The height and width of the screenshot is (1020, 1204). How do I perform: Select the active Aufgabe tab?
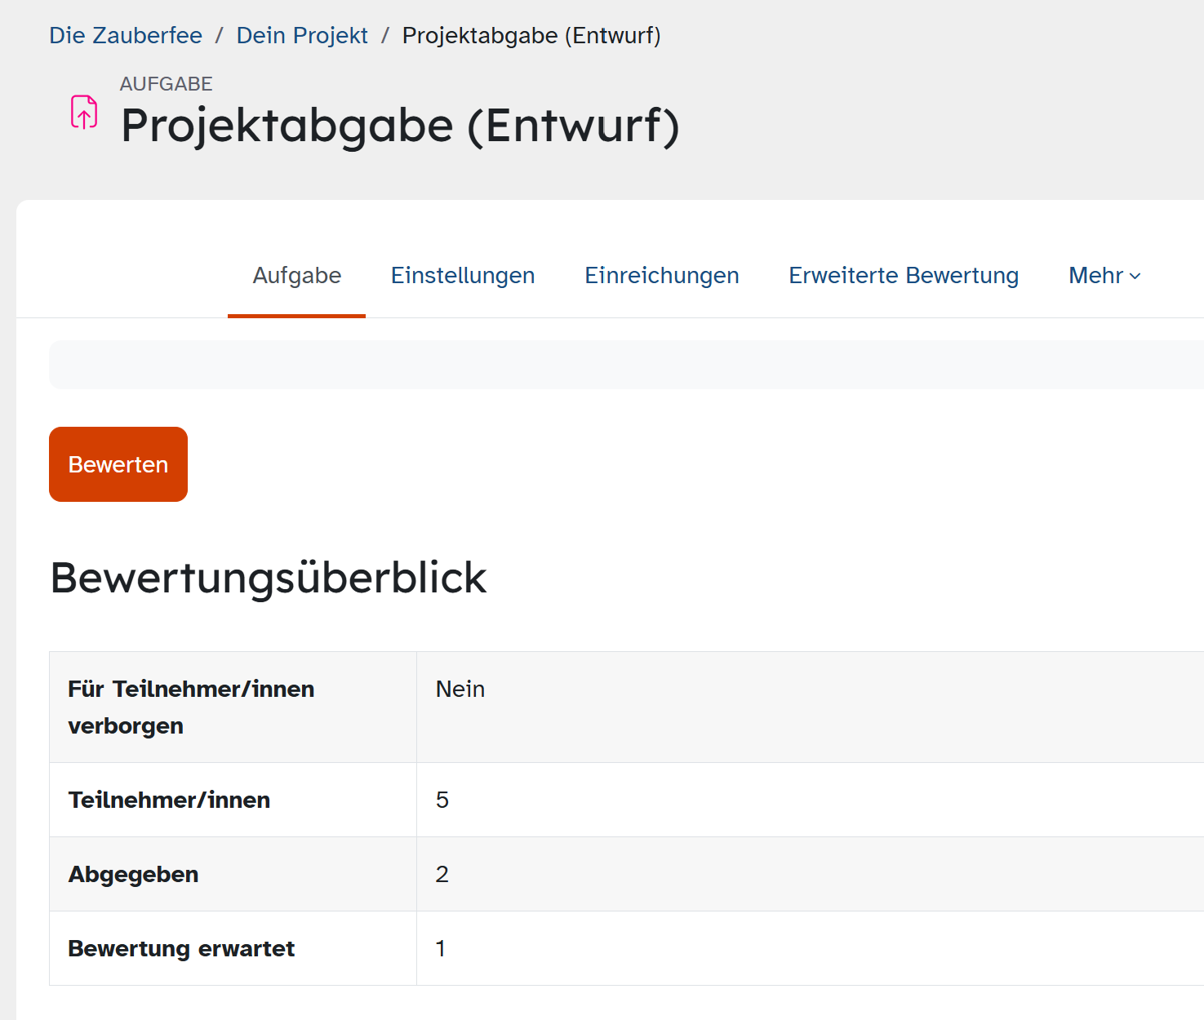[297, 276]
